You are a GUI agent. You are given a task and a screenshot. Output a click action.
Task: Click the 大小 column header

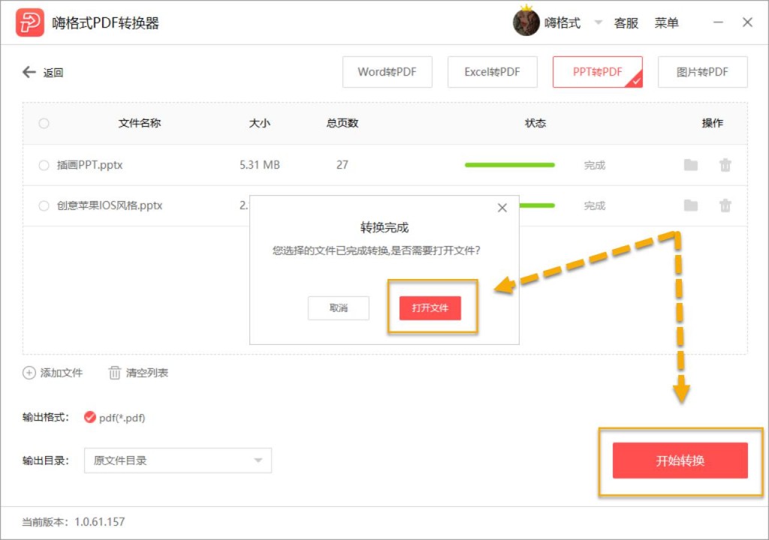[259, 123]
